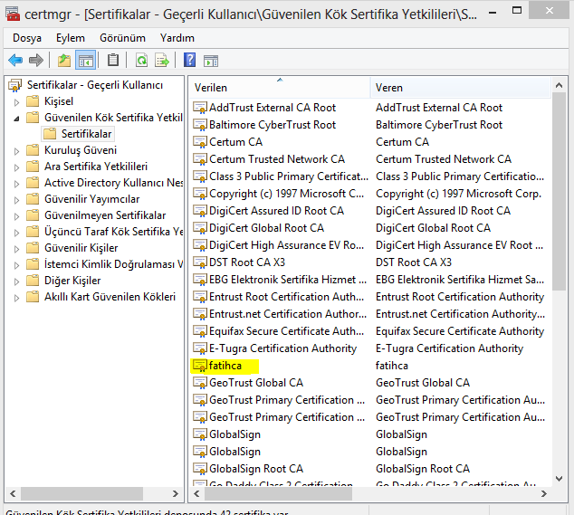574x515 pixels.
Task: Click list vertical scrollbar up arrow
Action: [559, 85]
